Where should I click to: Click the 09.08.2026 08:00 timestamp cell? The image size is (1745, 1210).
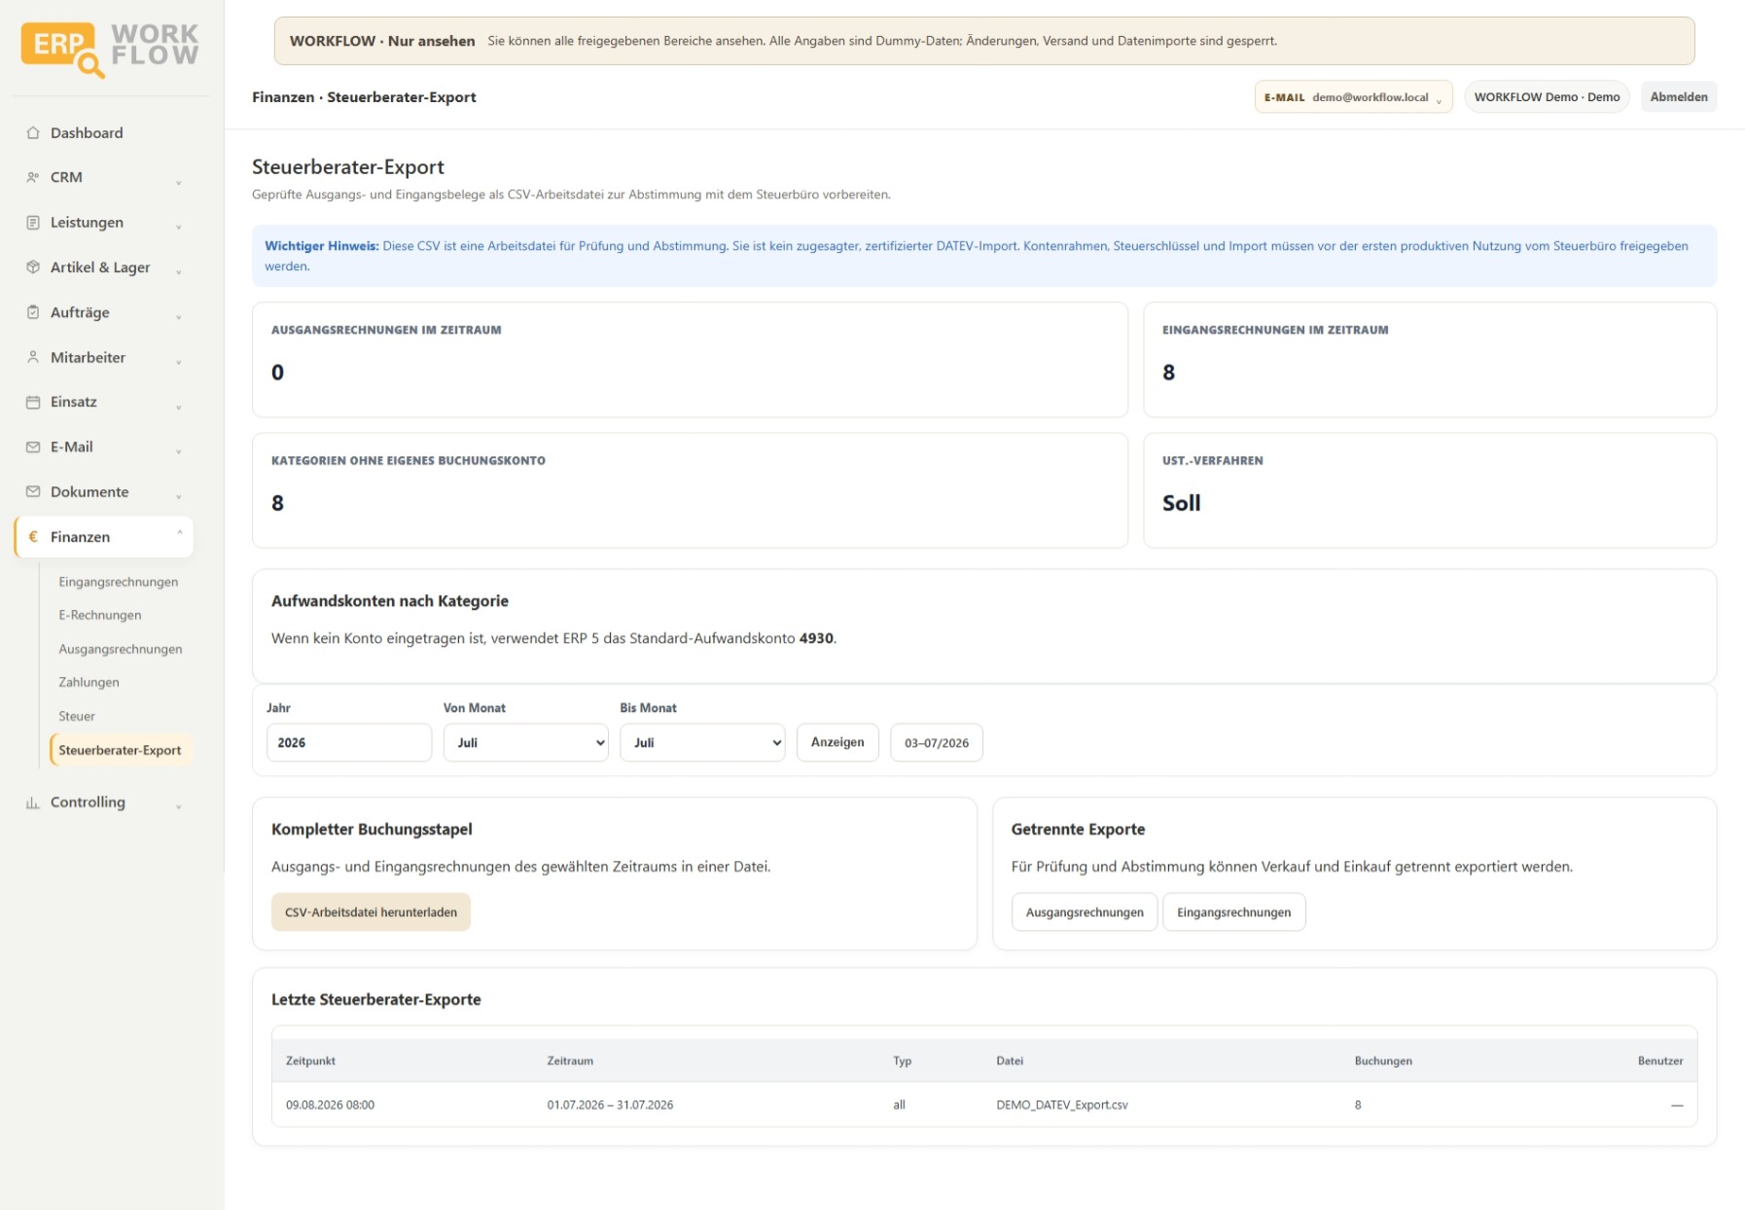(330, 1105)
